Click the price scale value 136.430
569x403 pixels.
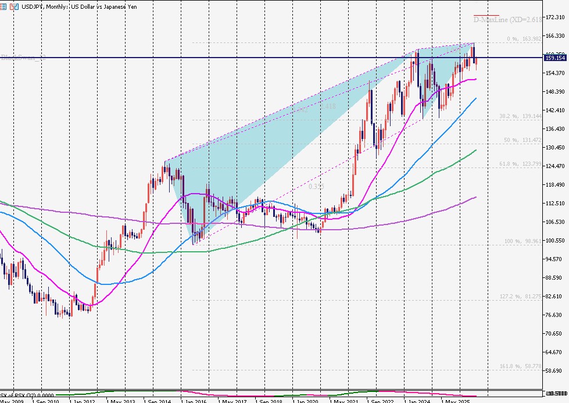point(556,129)
